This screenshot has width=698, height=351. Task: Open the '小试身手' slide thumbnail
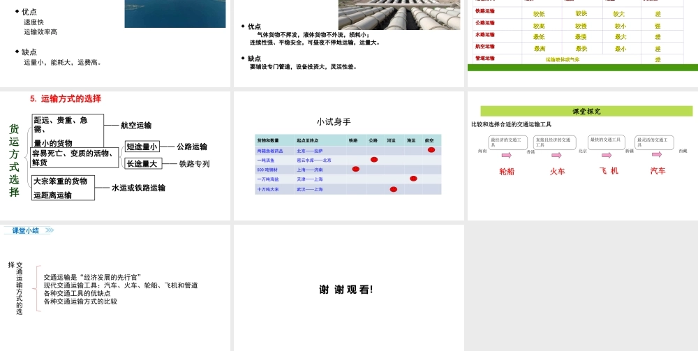point(348,156)
